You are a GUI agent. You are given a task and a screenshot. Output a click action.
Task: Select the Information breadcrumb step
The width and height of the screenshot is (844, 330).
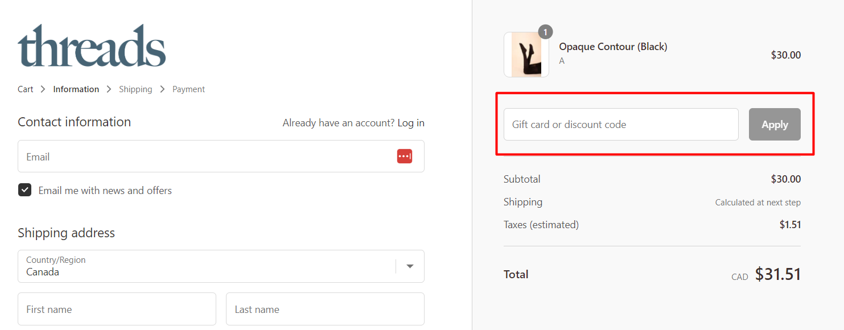76,89
